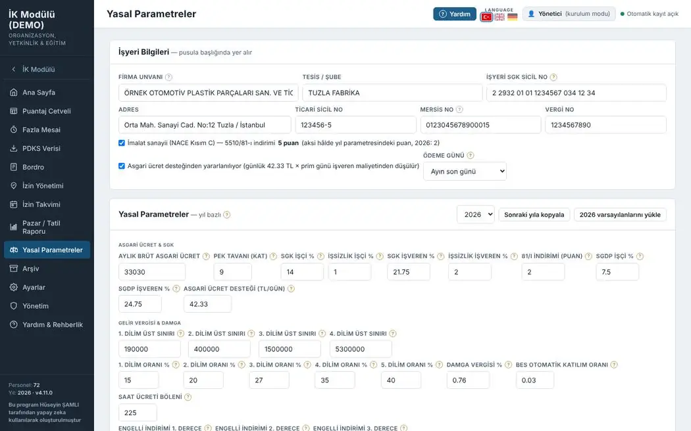Click Sonraki yıla kopyala button
The width and height of the screenshot is (691, 431).
point(534,215)
